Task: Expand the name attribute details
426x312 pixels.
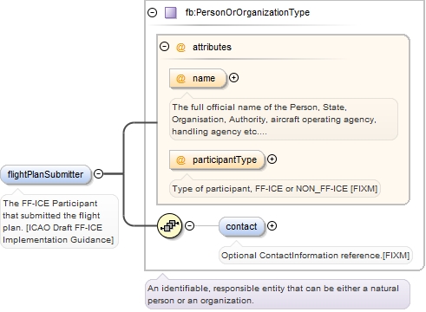Action: click(x=233, y=78)
